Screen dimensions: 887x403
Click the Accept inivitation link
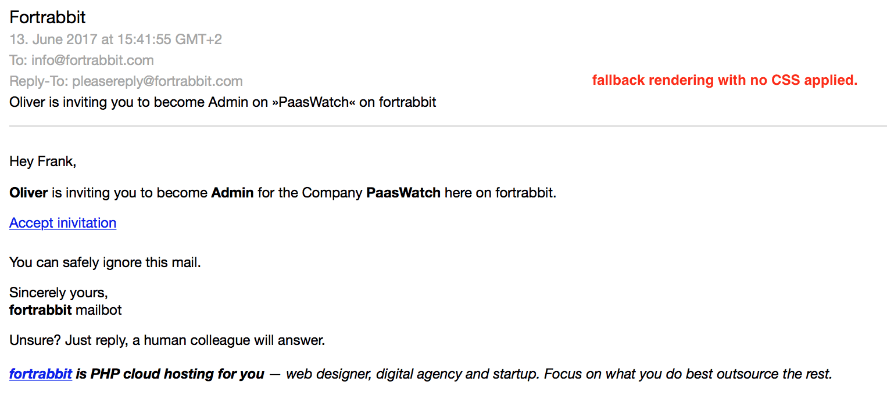pos(63,223)
